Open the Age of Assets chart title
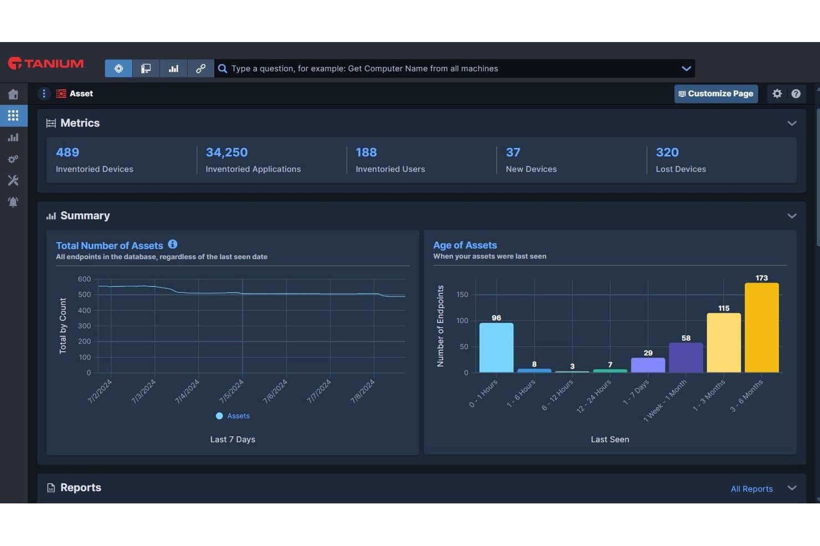Viewport: 820px width, 546px height. click(x=465, y=245)
